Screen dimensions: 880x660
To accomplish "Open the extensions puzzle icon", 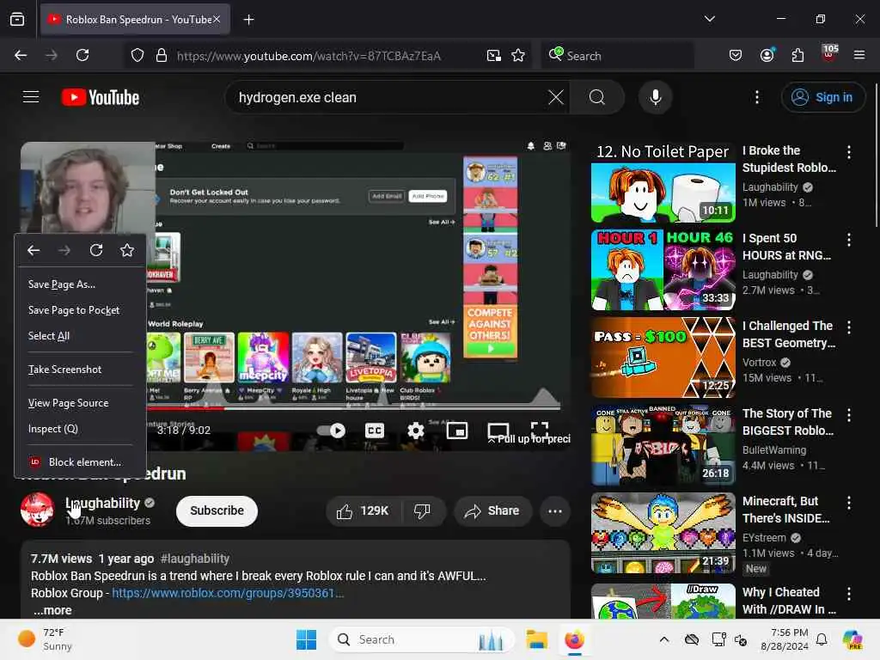I will (x=797, y=55).
